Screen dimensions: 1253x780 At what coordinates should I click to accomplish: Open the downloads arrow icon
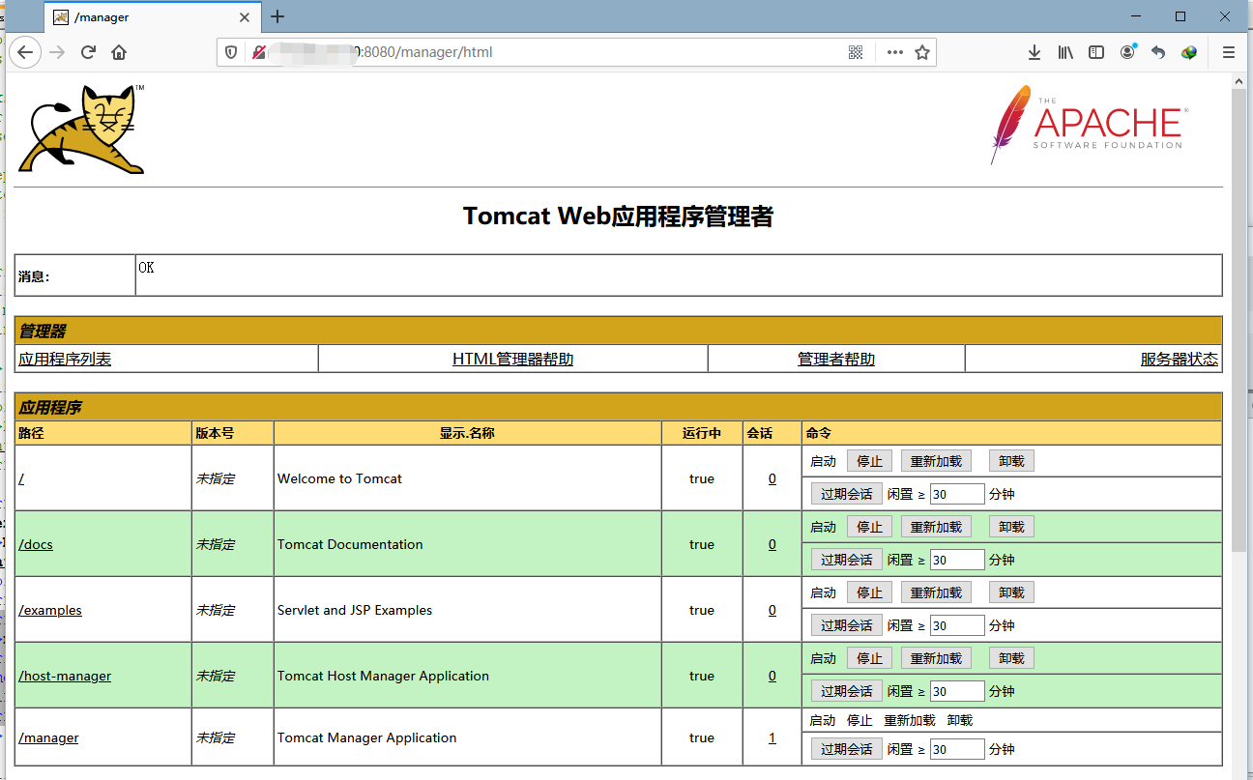1034,52
